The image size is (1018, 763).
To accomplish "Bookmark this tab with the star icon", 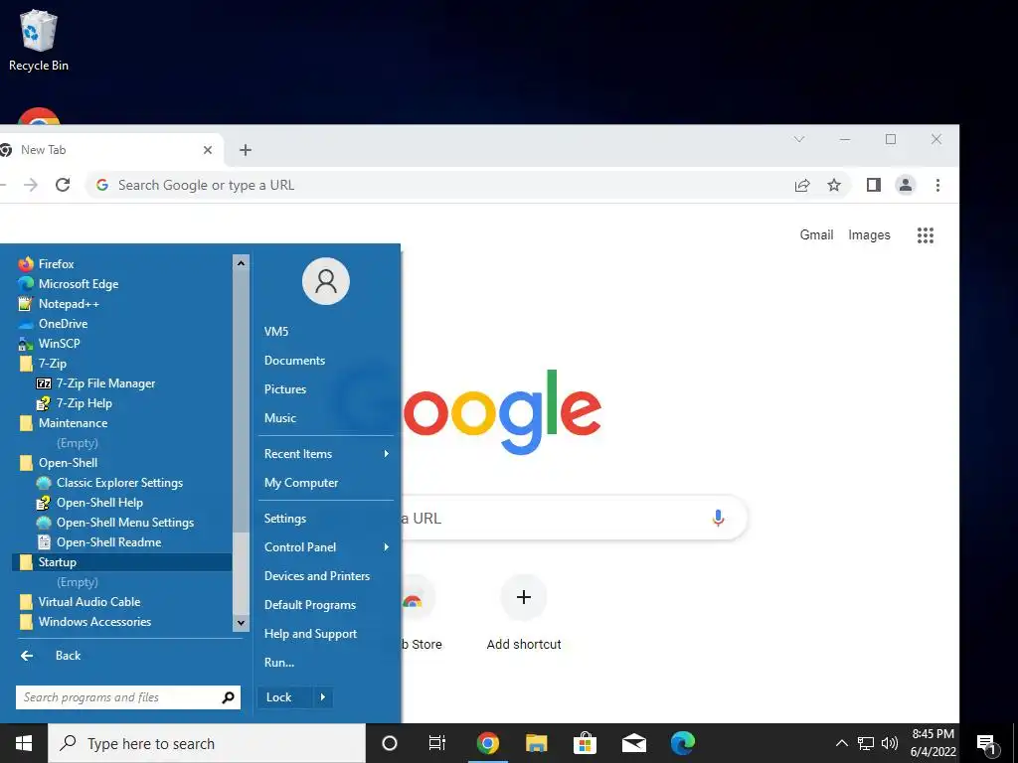I will (x=834, y=185).
